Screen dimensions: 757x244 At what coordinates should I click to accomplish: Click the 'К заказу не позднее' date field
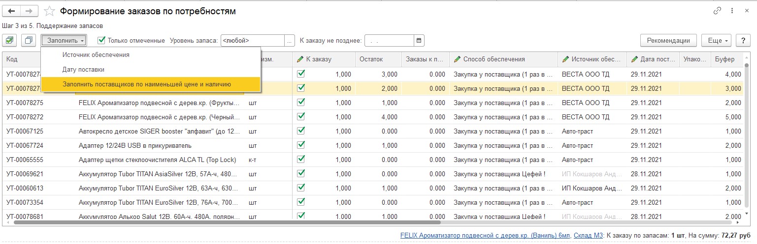(x=389, y=40)
